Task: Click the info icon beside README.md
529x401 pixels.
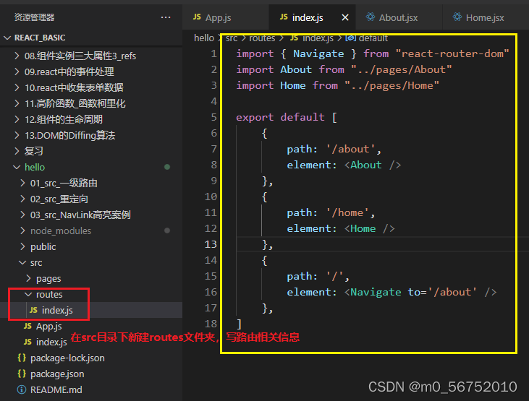Action: (22, 389)
